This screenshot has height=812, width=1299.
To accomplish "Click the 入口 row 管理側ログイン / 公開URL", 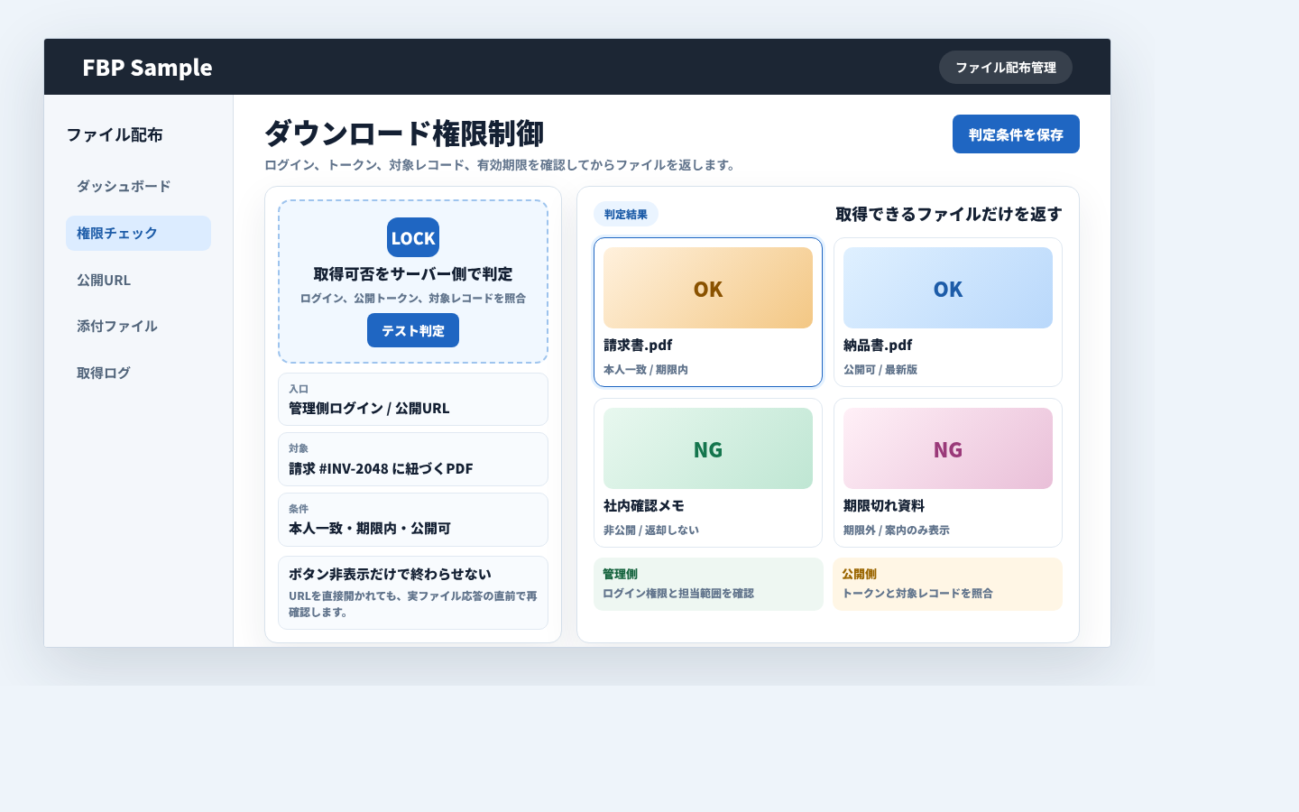I will (413, 399).
